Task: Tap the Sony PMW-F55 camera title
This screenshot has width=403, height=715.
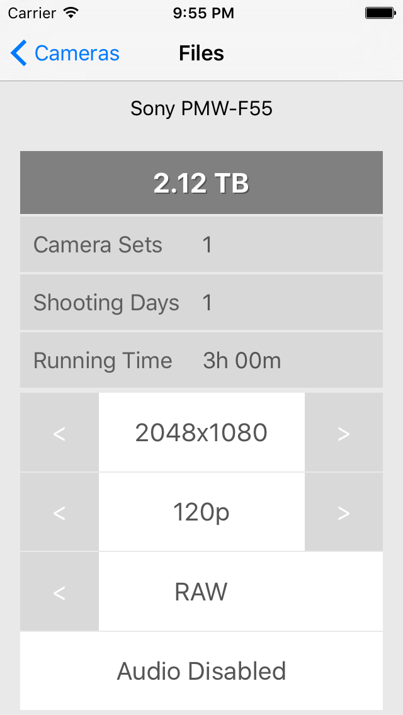Action: point(201,108)
